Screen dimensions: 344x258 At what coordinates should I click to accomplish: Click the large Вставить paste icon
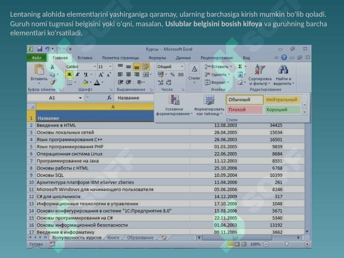39,70
